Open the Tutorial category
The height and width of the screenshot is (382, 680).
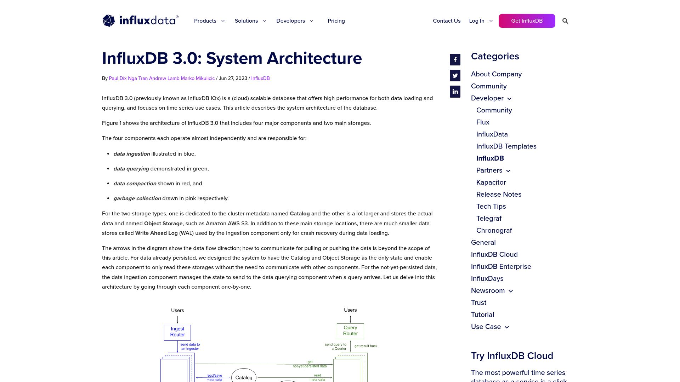coord(482,314)
